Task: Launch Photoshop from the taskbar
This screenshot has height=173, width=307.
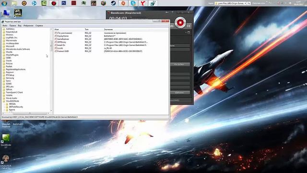Action: tap(64, 3)
